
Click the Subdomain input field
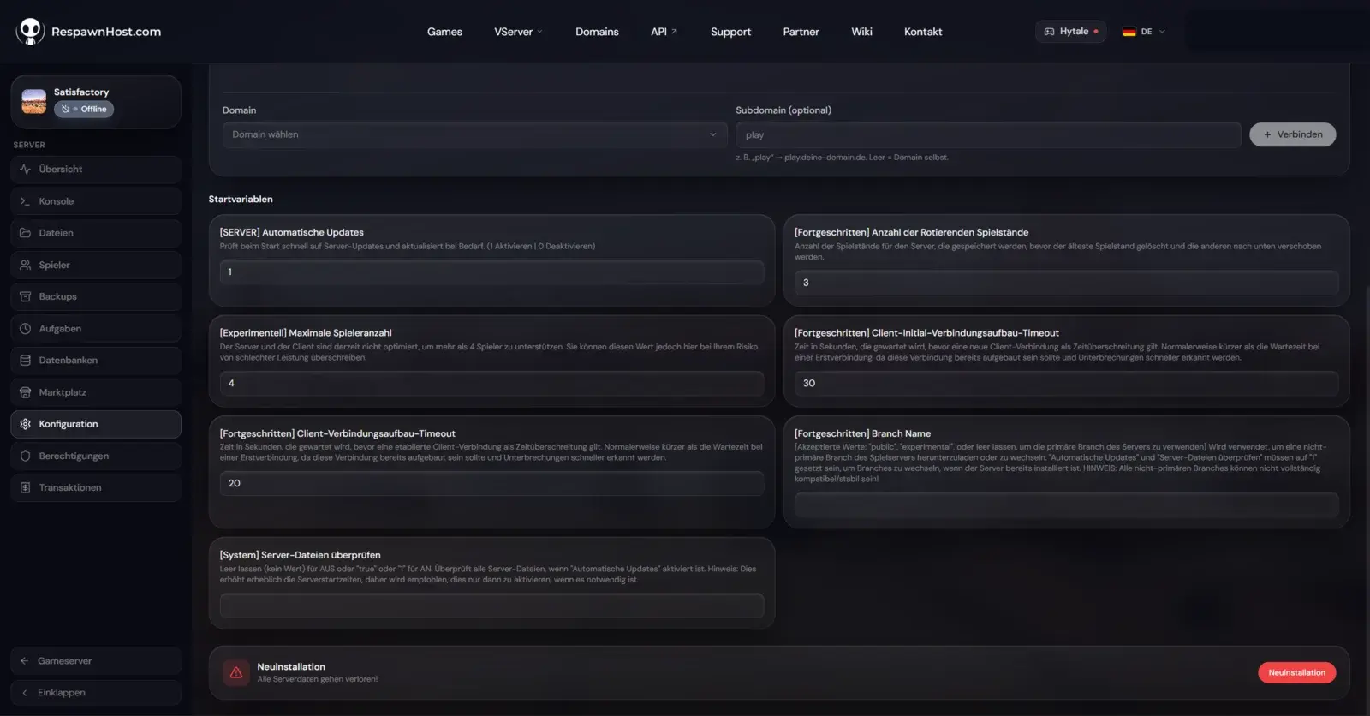click(x=988, y=134)
